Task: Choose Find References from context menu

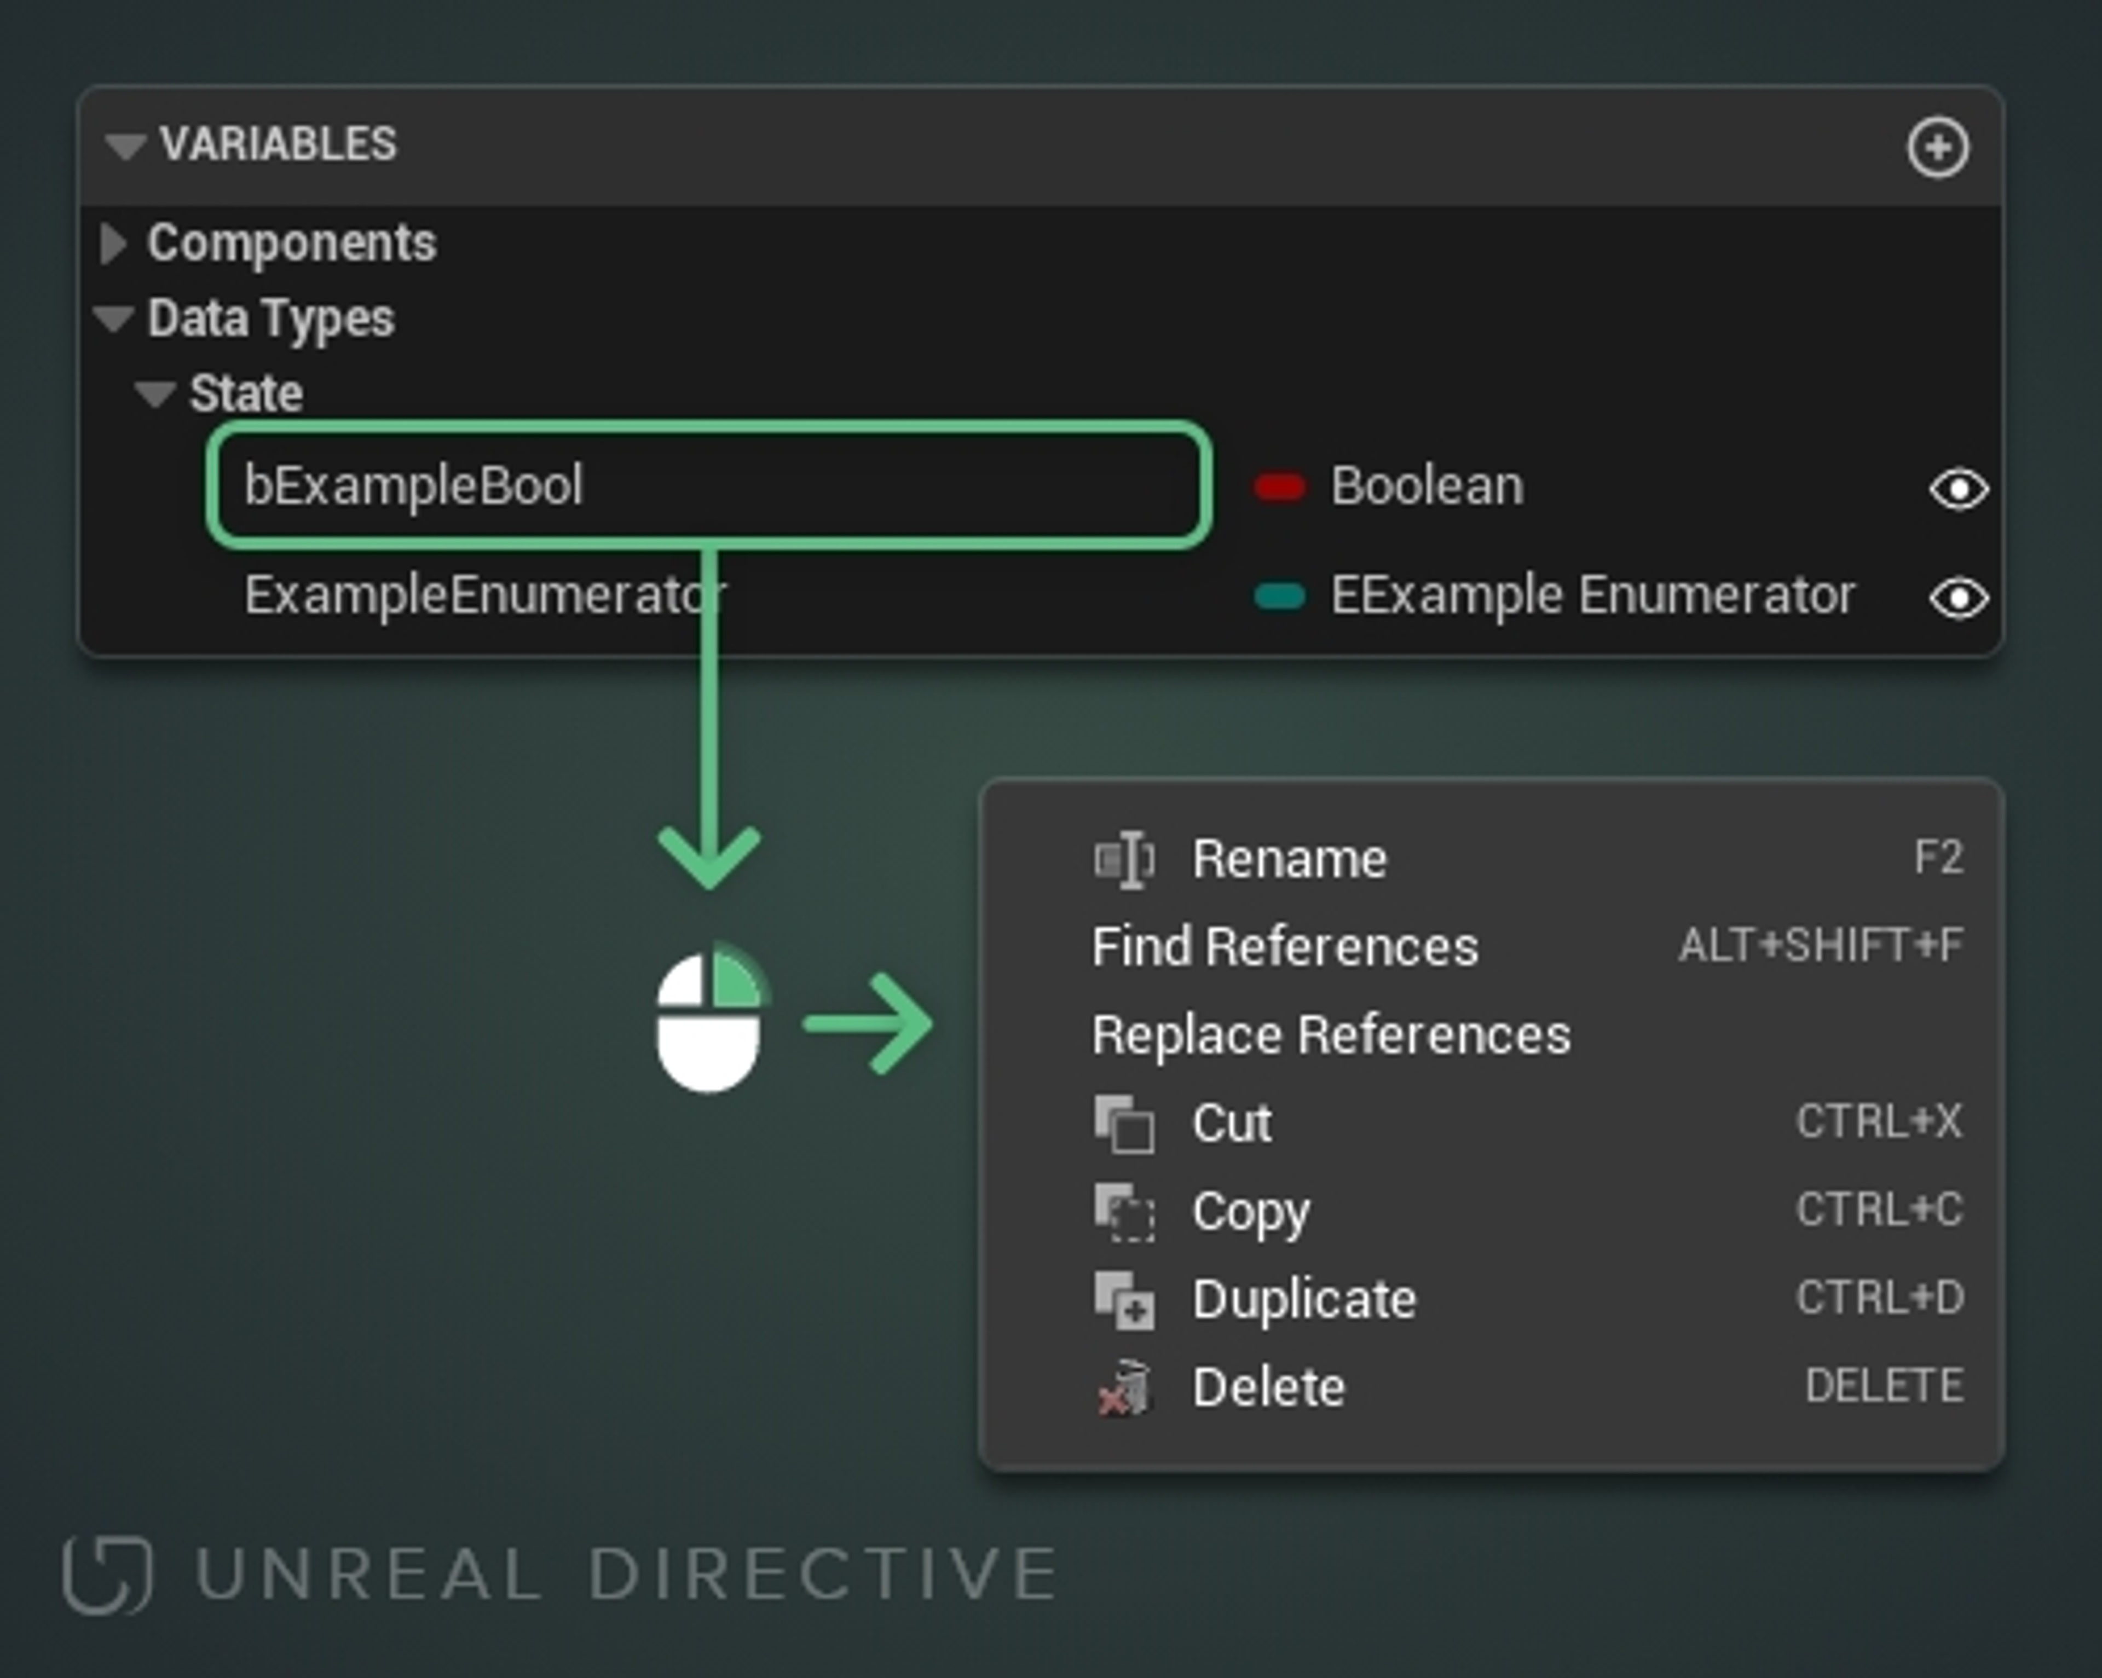Action: point(1284,947)
